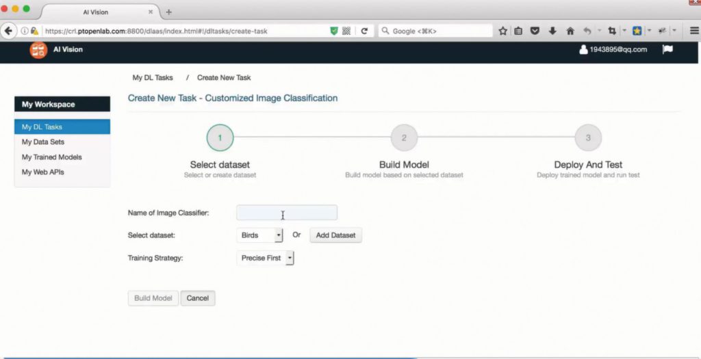Go to the browser home page icon
The image size is (701, 359).
(x=570, y=31)
